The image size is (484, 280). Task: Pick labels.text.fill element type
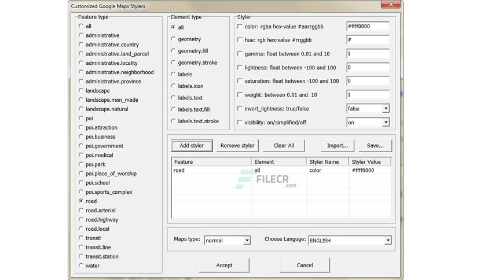[173, 109]
